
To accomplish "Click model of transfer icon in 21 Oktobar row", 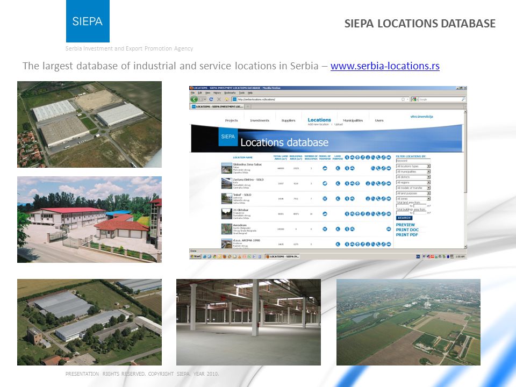I will pyautogui.click(x=325, y=214).
